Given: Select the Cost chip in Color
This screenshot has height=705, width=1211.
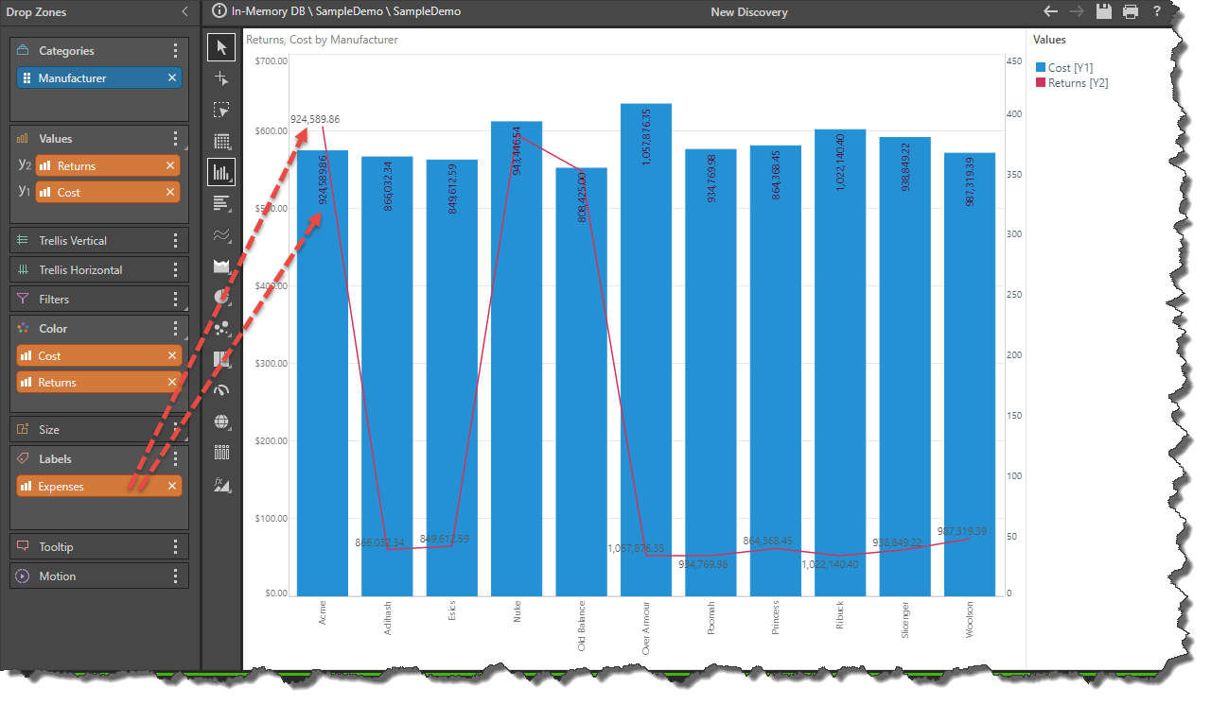Looking at the screenshot, I should tap(99, 355).
